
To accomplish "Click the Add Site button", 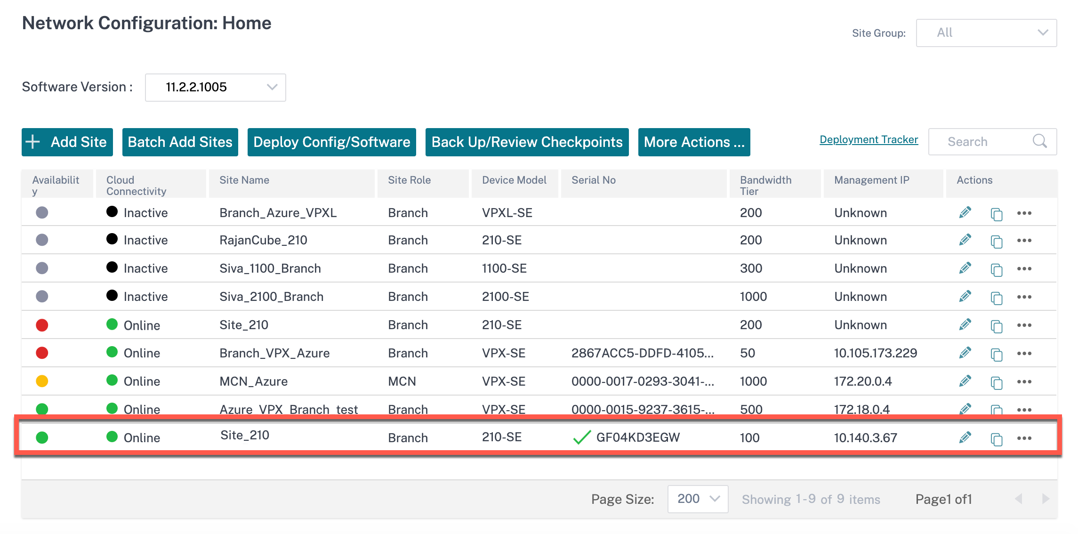I will point(67,142).
